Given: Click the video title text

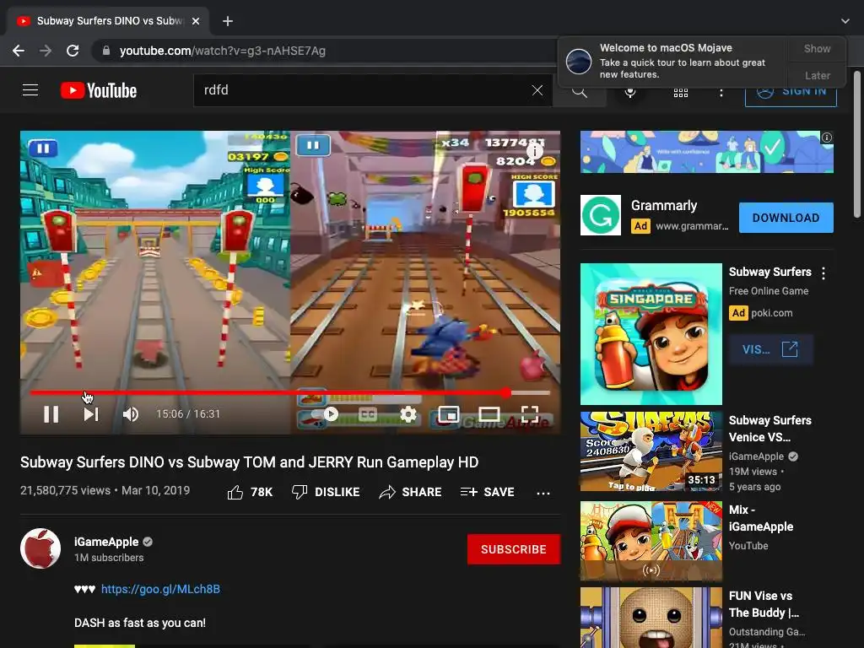Looking at the screenshot, I should (x=249, y=462).
